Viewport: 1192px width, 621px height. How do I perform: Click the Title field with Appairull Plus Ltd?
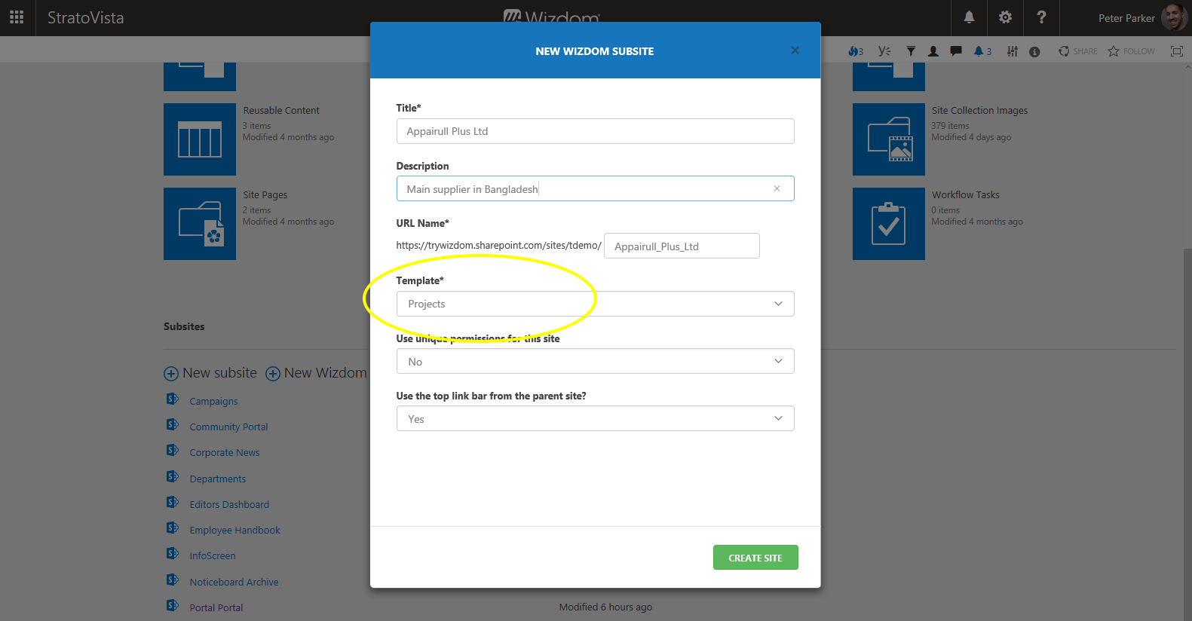click(595, 131)
